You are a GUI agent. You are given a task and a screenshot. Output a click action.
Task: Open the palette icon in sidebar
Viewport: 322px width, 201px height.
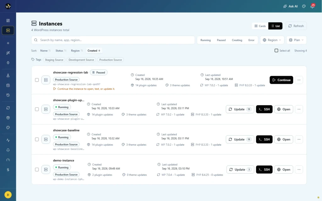[8, 128]
